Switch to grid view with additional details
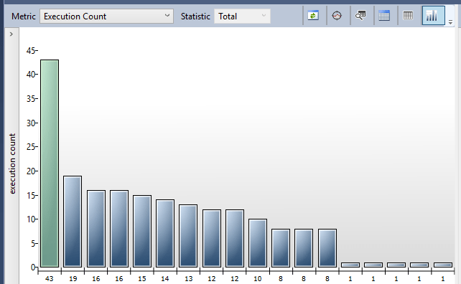Screen dimensions: 461x284 [384, 15]
